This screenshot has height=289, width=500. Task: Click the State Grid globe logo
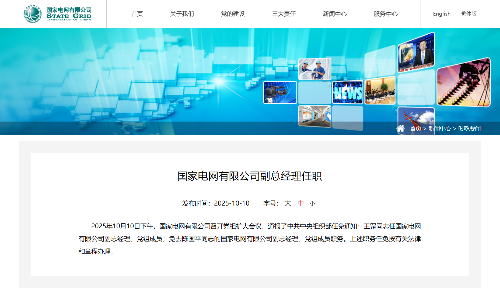coord(33,14)
